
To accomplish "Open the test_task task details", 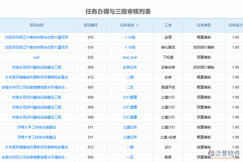I will click(130, 57).
